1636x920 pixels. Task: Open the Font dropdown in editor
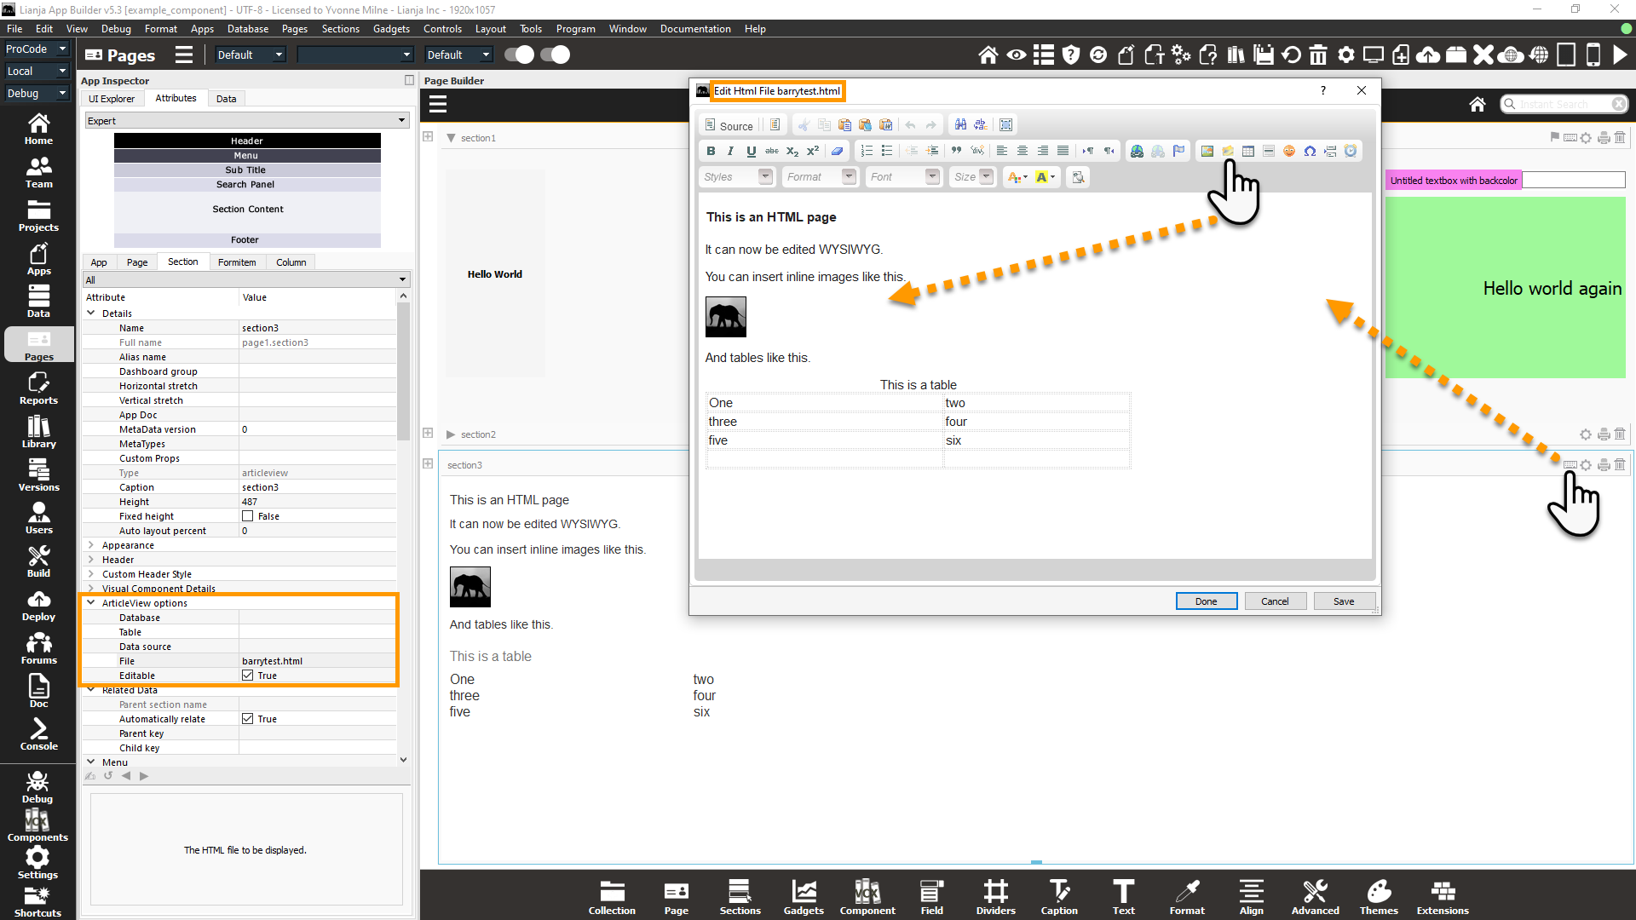coord(902,177)
